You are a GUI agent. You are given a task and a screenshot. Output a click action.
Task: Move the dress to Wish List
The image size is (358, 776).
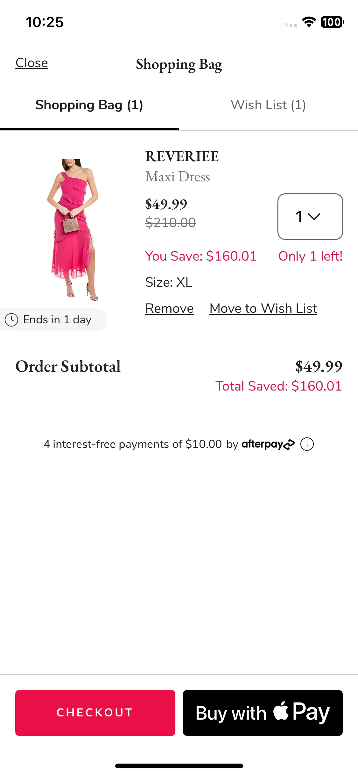(263, 308)
